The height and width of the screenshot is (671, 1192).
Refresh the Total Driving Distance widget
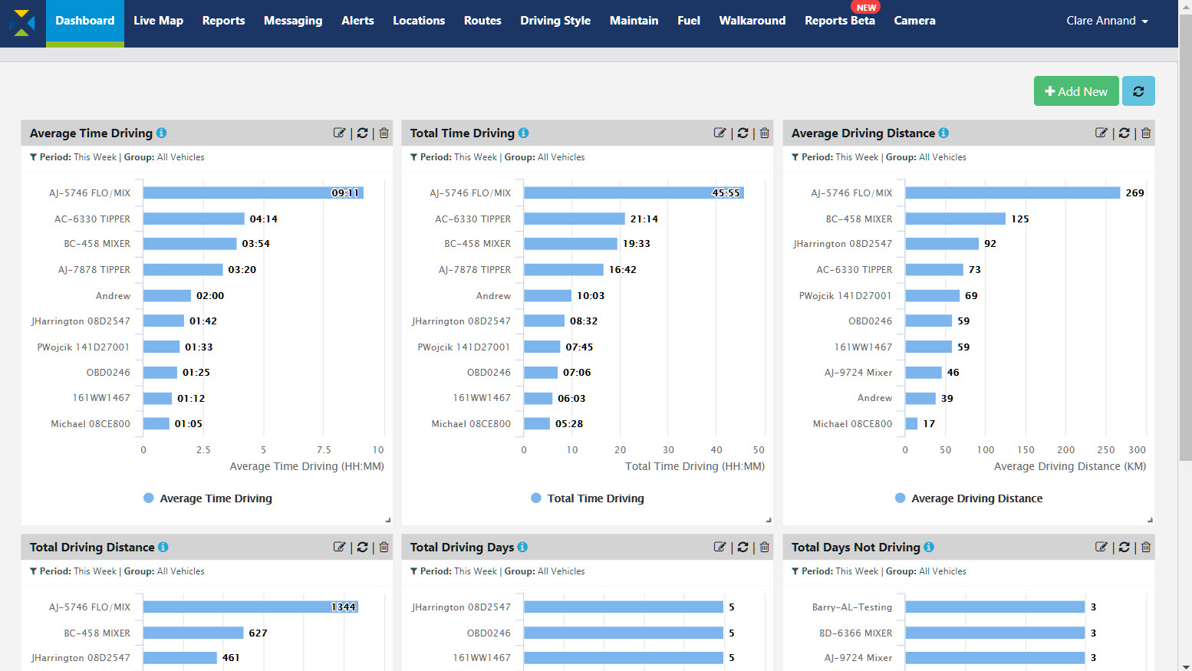pyautogui.click(x=362, y=547)
